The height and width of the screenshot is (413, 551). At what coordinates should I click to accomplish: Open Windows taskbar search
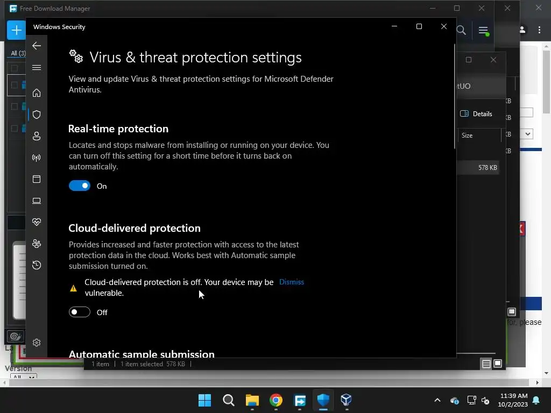pos(228,400)
